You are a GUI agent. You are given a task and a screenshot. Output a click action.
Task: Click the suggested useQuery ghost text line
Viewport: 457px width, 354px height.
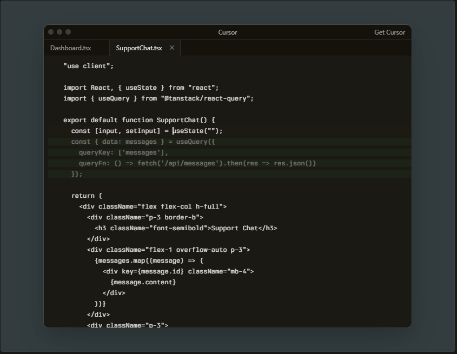click(x=143, y=142)
